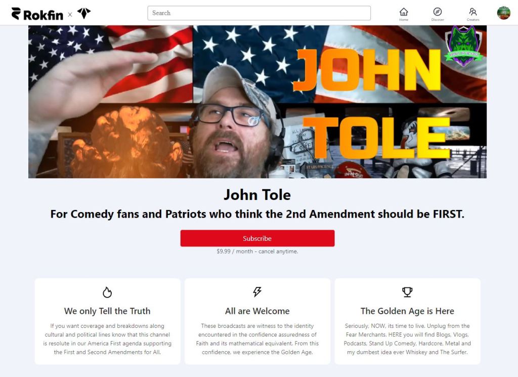Screen dimensions: 518x377
Task: Click the 2nd Amendment tagline text
Action: click(257, 214)
